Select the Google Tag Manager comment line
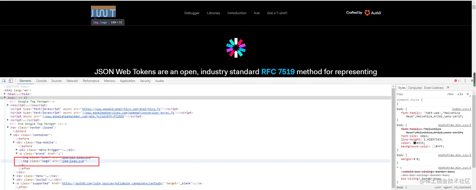 click(x=32, y=101)
